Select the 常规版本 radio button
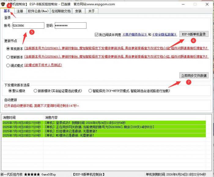Image resolution: width=214 pixels, height=177 pixels. 8,49
